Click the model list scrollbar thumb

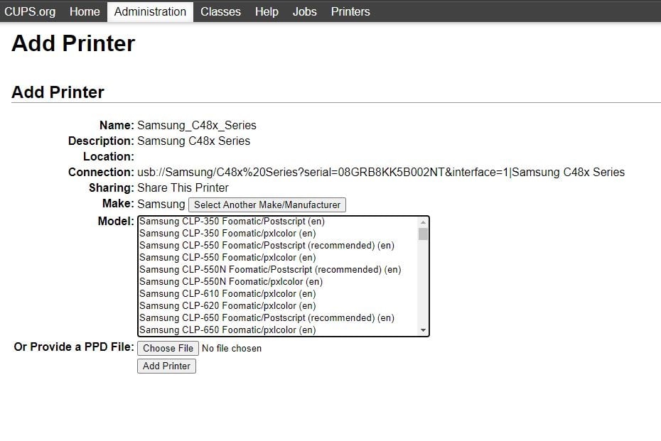click(x=424, y=234)
